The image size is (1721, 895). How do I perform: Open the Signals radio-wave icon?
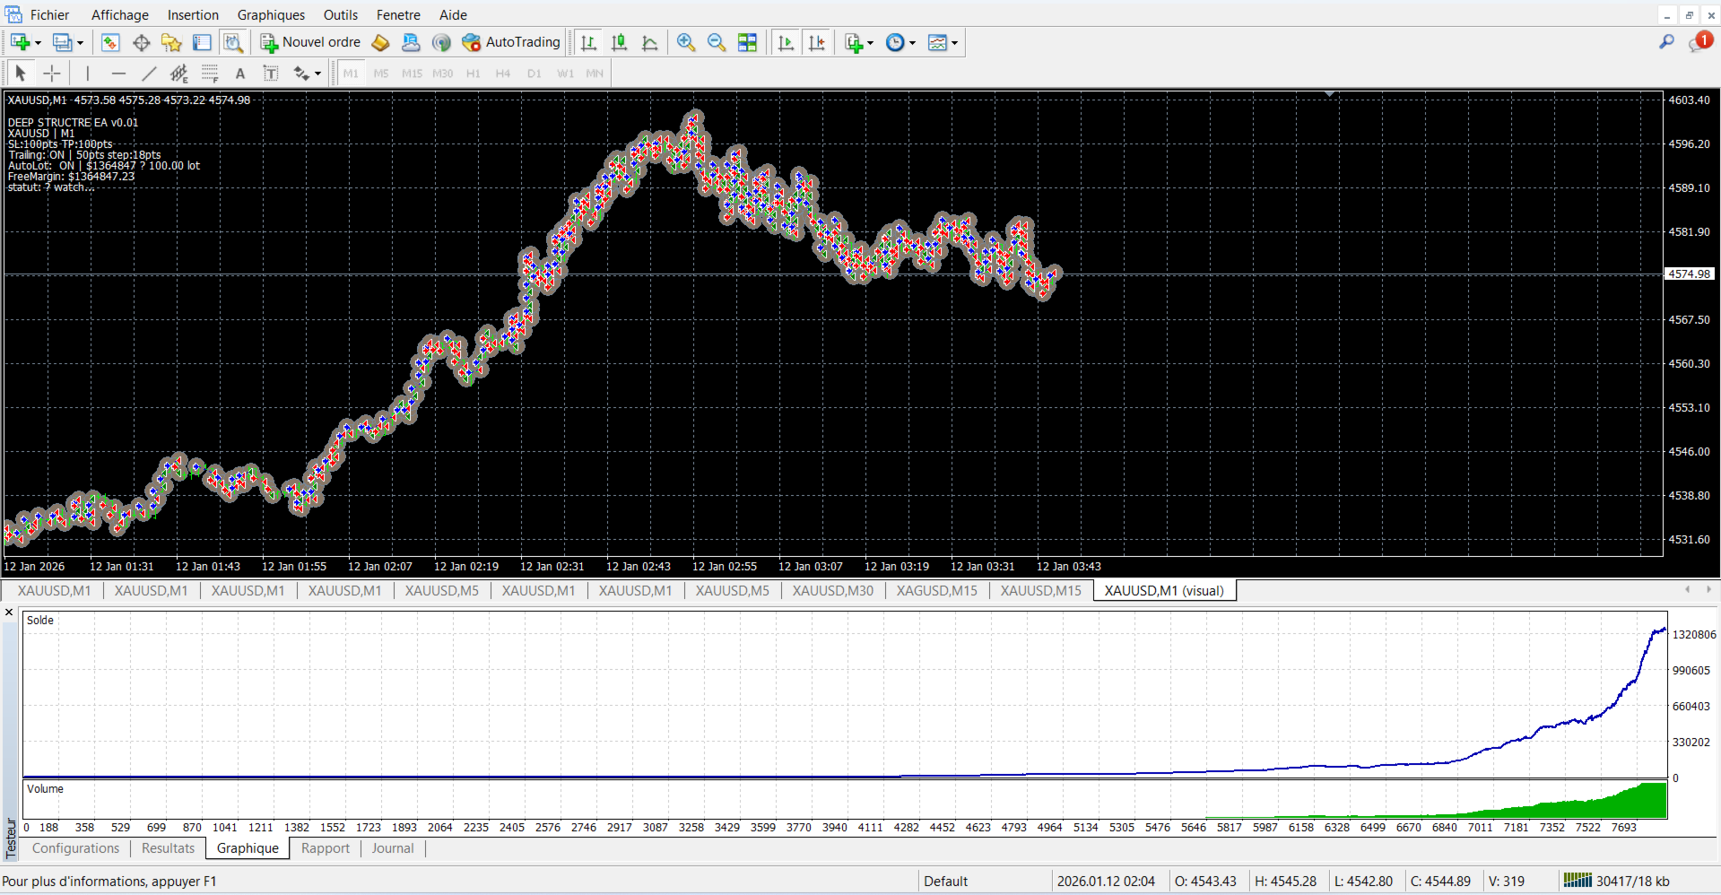click(441, 42)
